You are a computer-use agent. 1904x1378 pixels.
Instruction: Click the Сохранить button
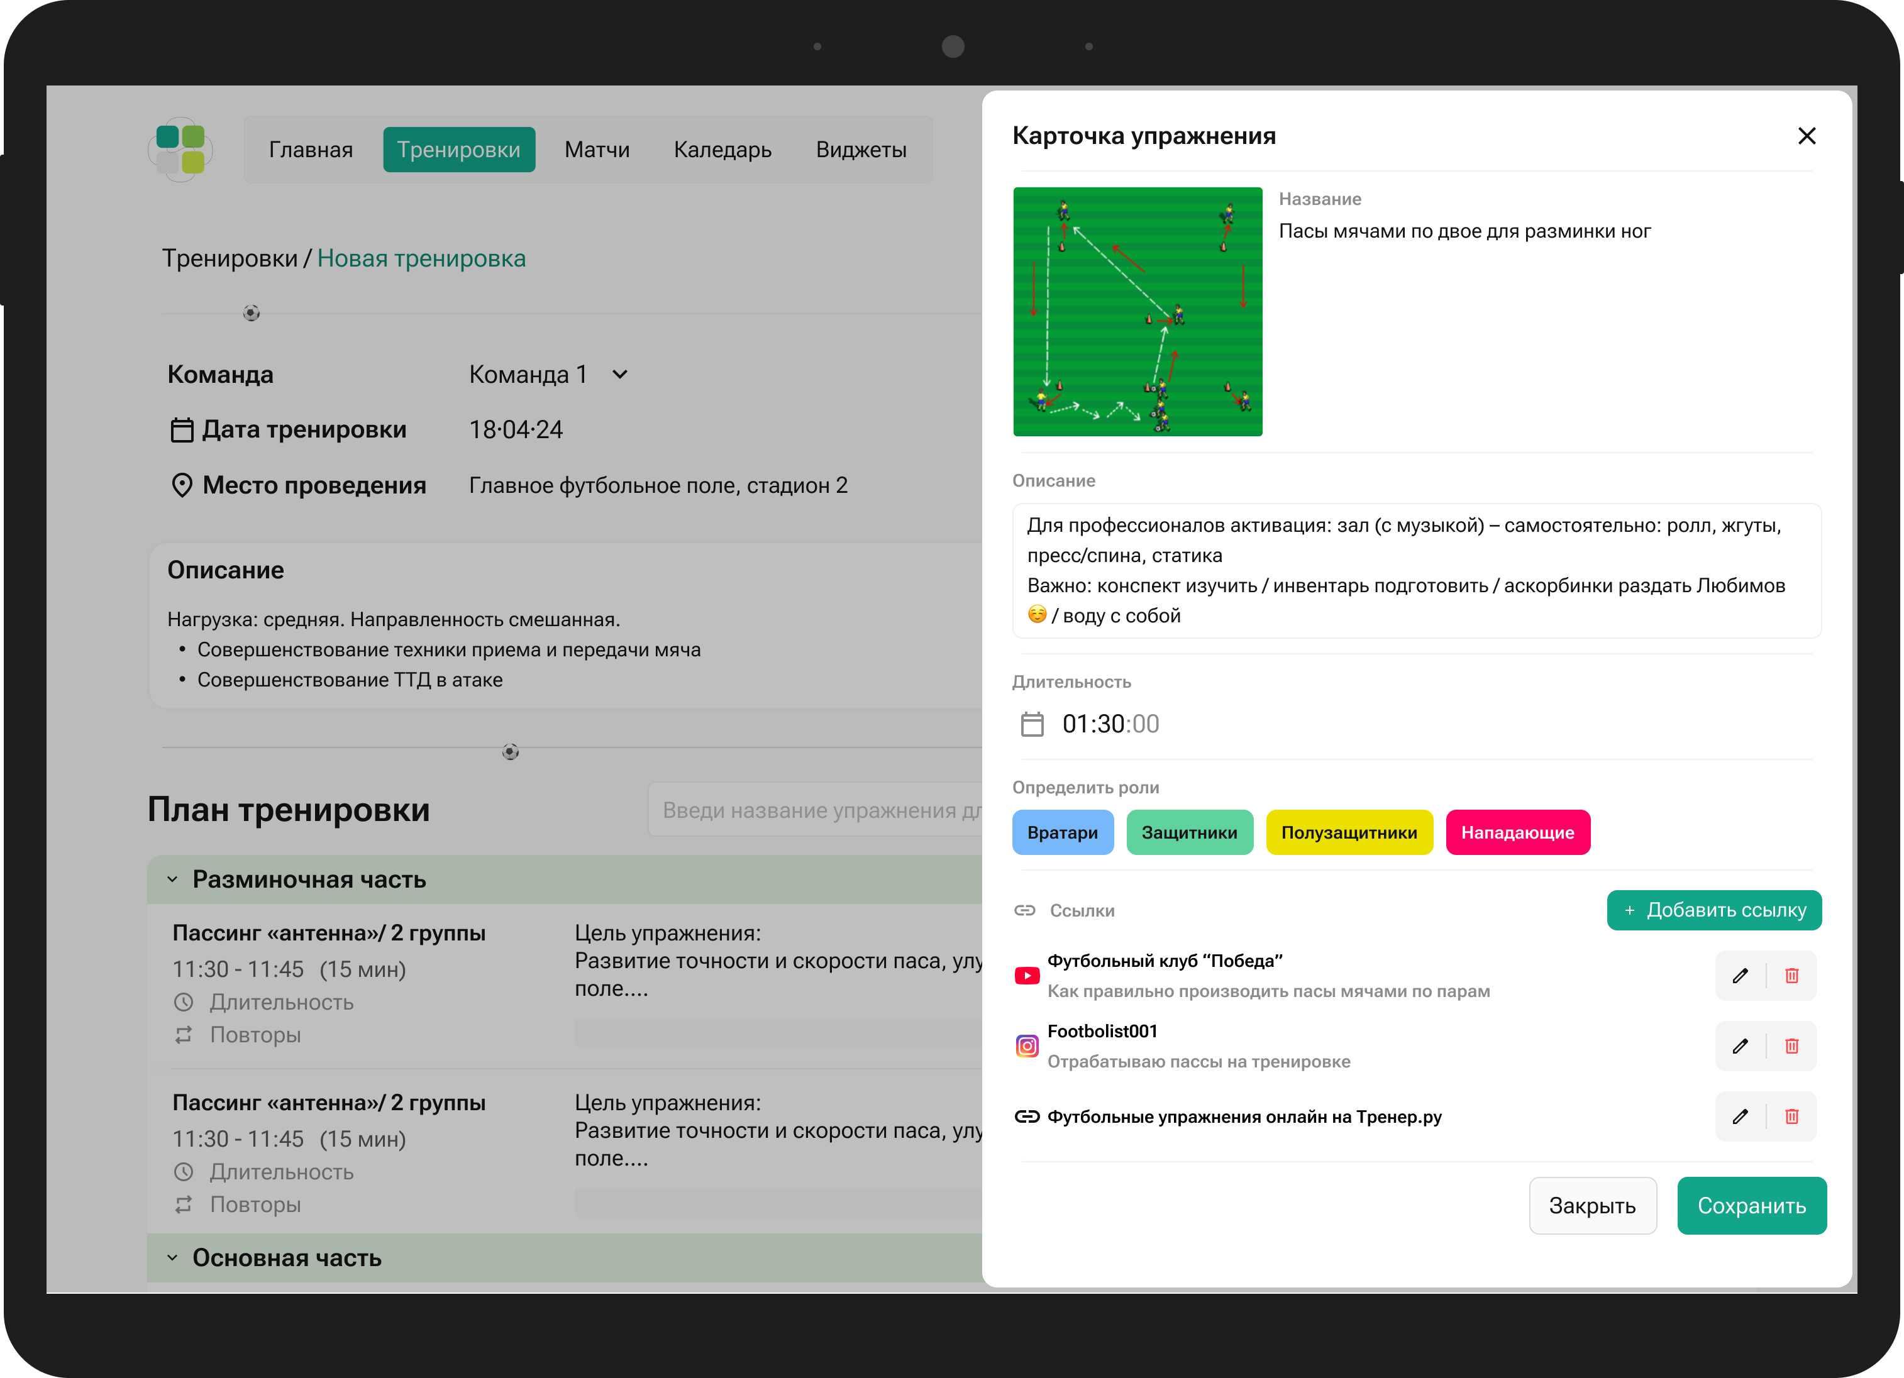(x=1751, y=1205)
